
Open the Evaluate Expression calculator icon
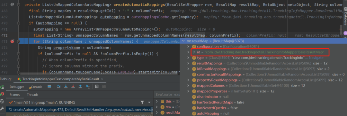tap(97, 86)
